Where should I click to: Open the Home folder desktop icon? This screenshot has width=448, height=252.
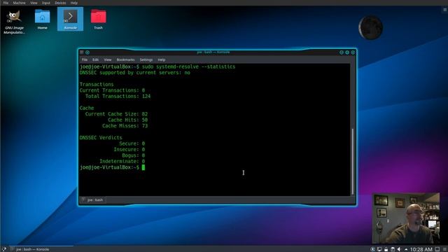point(42,20)
